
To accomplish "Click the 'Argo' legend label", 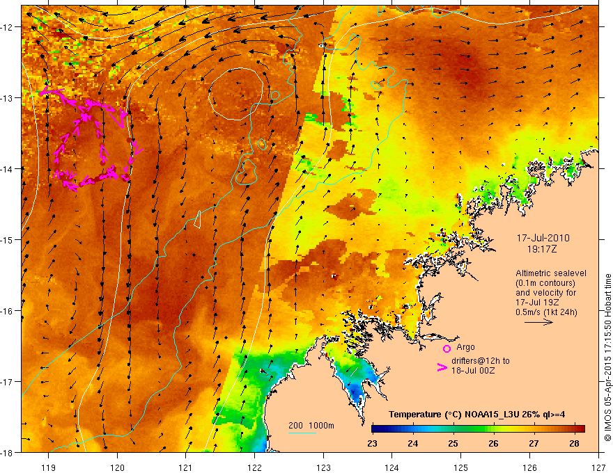I will click(x=465, y=347).
